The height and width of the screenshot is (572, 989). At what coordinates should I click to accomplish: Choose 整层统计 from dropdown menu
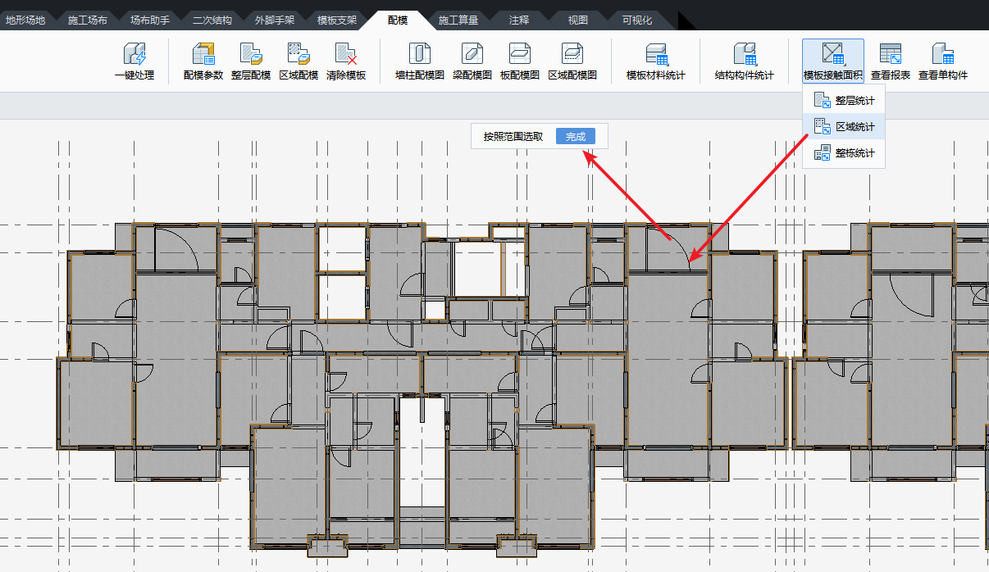(844, 101)
